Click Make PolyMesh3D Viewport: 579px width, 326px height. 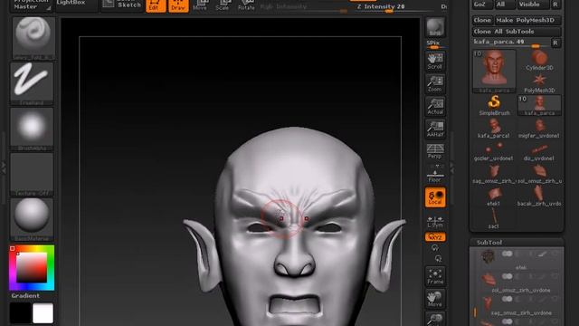528,20
